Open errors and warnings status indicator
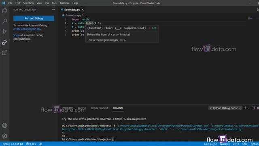 pyautogui.click(x=31, y=144)
